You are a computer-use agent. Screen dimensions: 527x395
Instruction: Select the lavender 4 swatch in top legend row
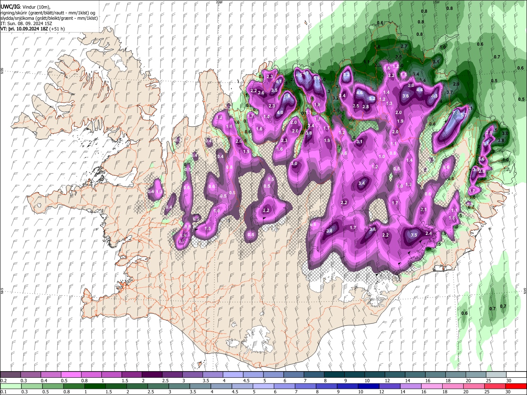(x=233, y=375)
